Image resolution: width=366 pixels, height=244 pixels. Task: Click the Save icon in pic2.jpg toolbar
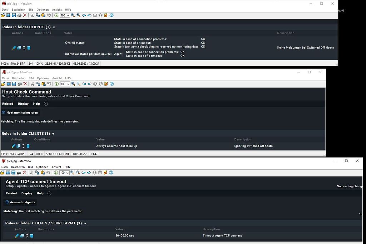pos(14,84)
